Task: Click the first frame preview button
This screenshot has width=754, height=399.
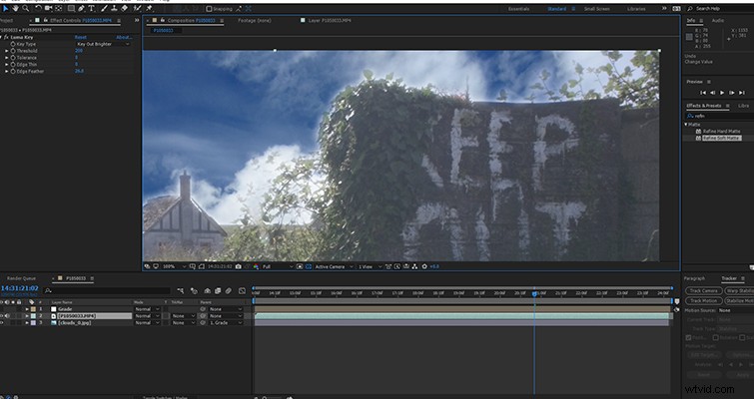Action: click(x=703, y=93)
